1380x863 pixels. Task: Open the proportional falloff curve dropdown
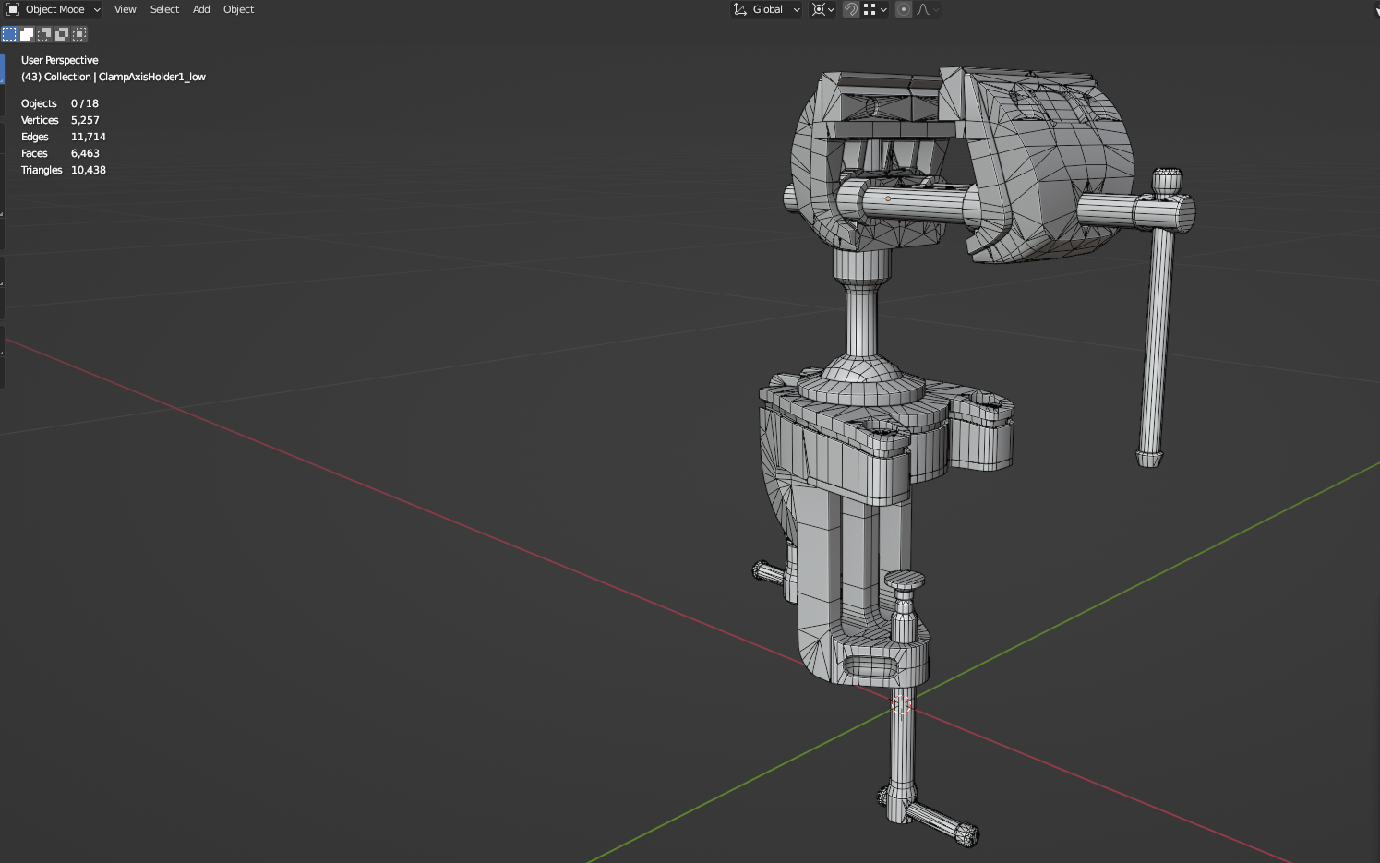[x=928, y=9]
